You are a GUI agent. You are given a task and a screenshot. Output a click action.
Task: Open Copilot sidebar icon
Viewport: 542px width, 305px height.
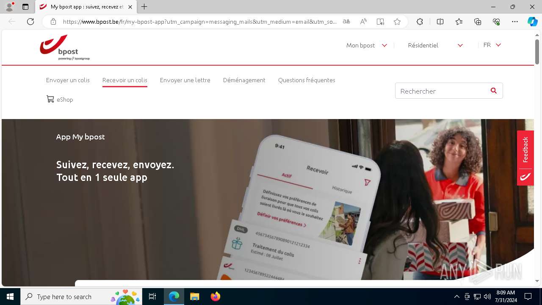pyautogui.click(x=532, y=22)
